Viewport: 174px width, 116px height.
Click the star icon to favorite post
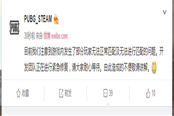(19, 93)
